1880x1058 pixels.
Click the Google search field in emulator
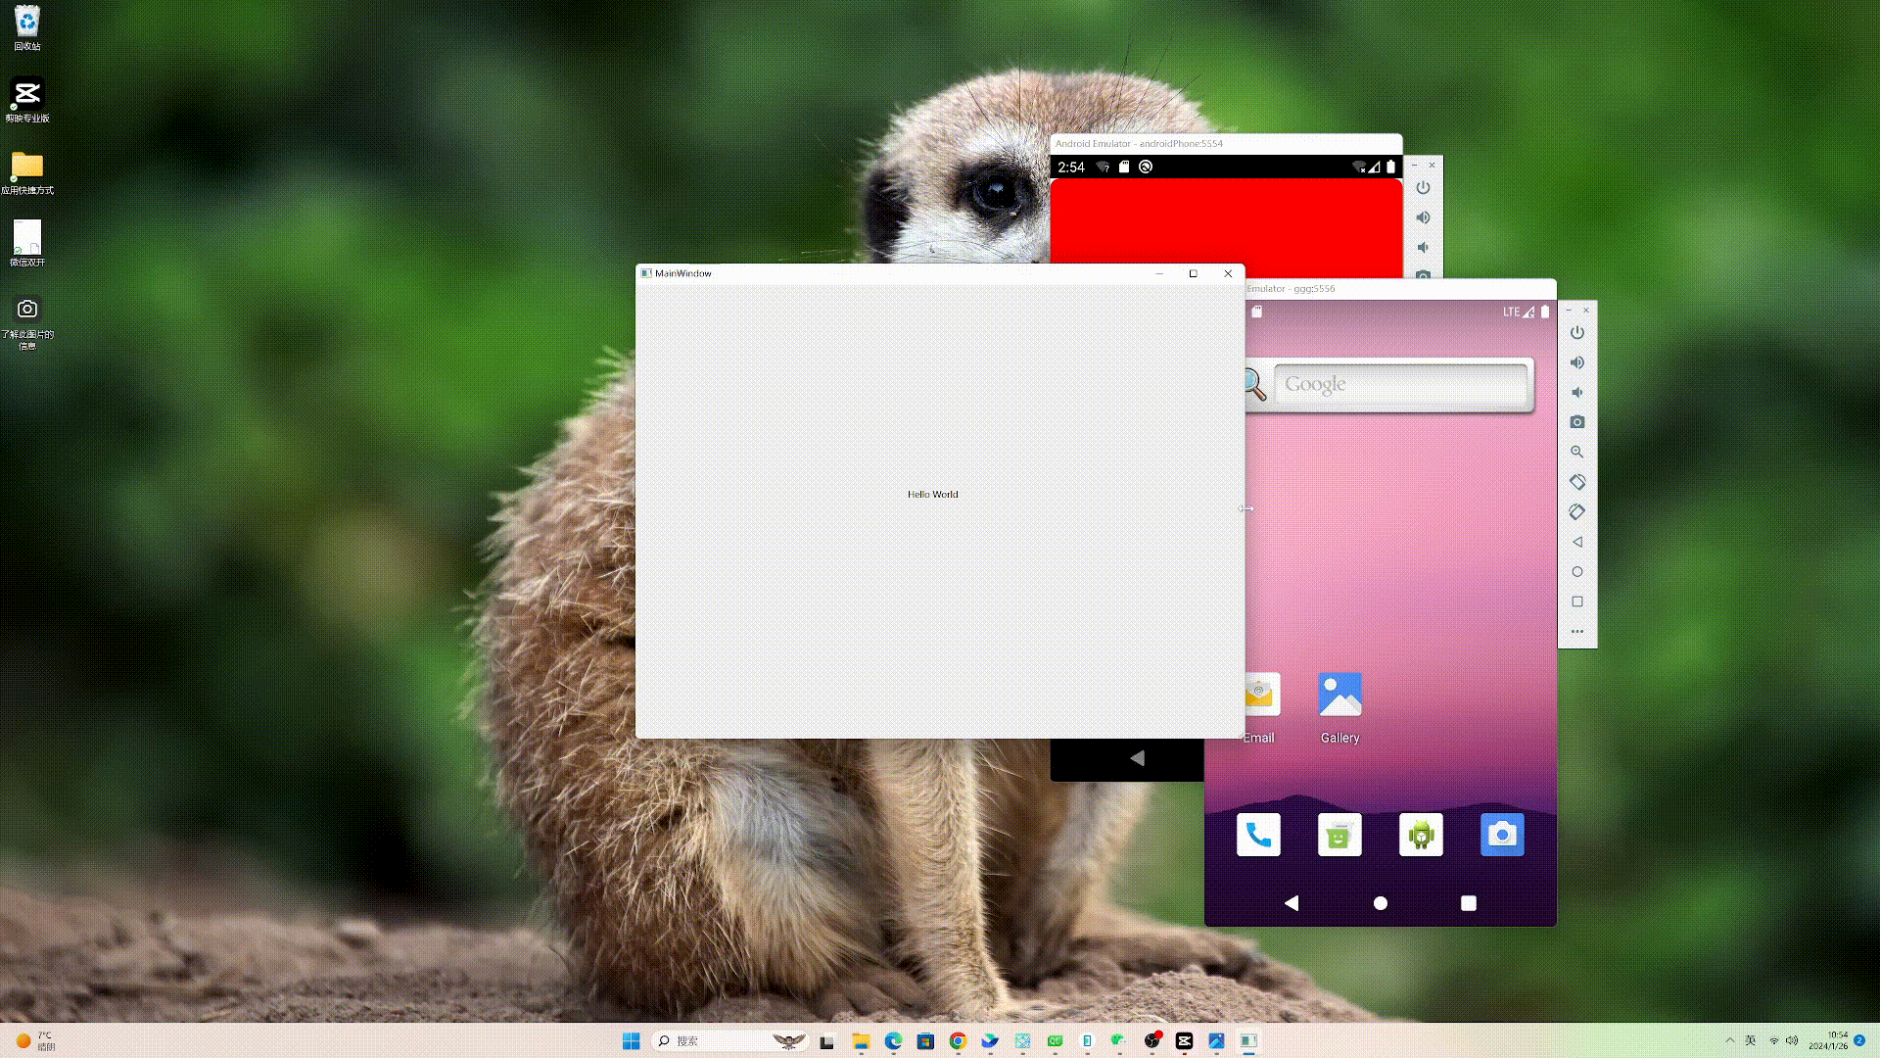pos(1400,385)
